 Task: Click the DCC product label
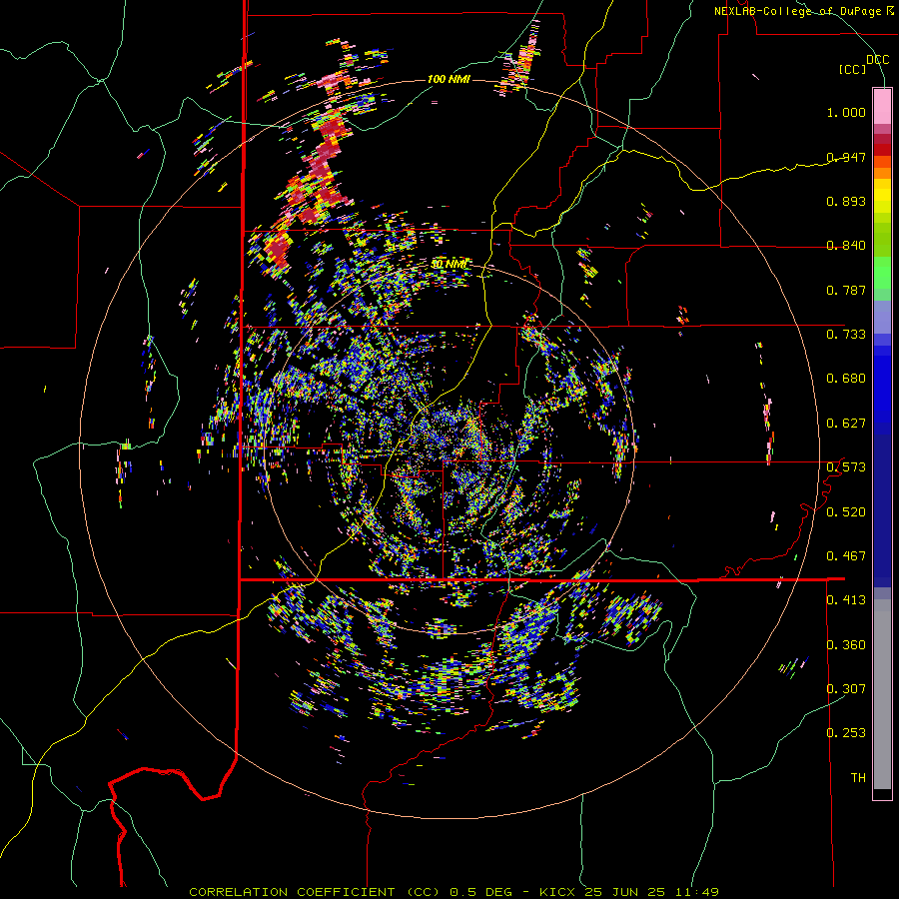[877, 60]
